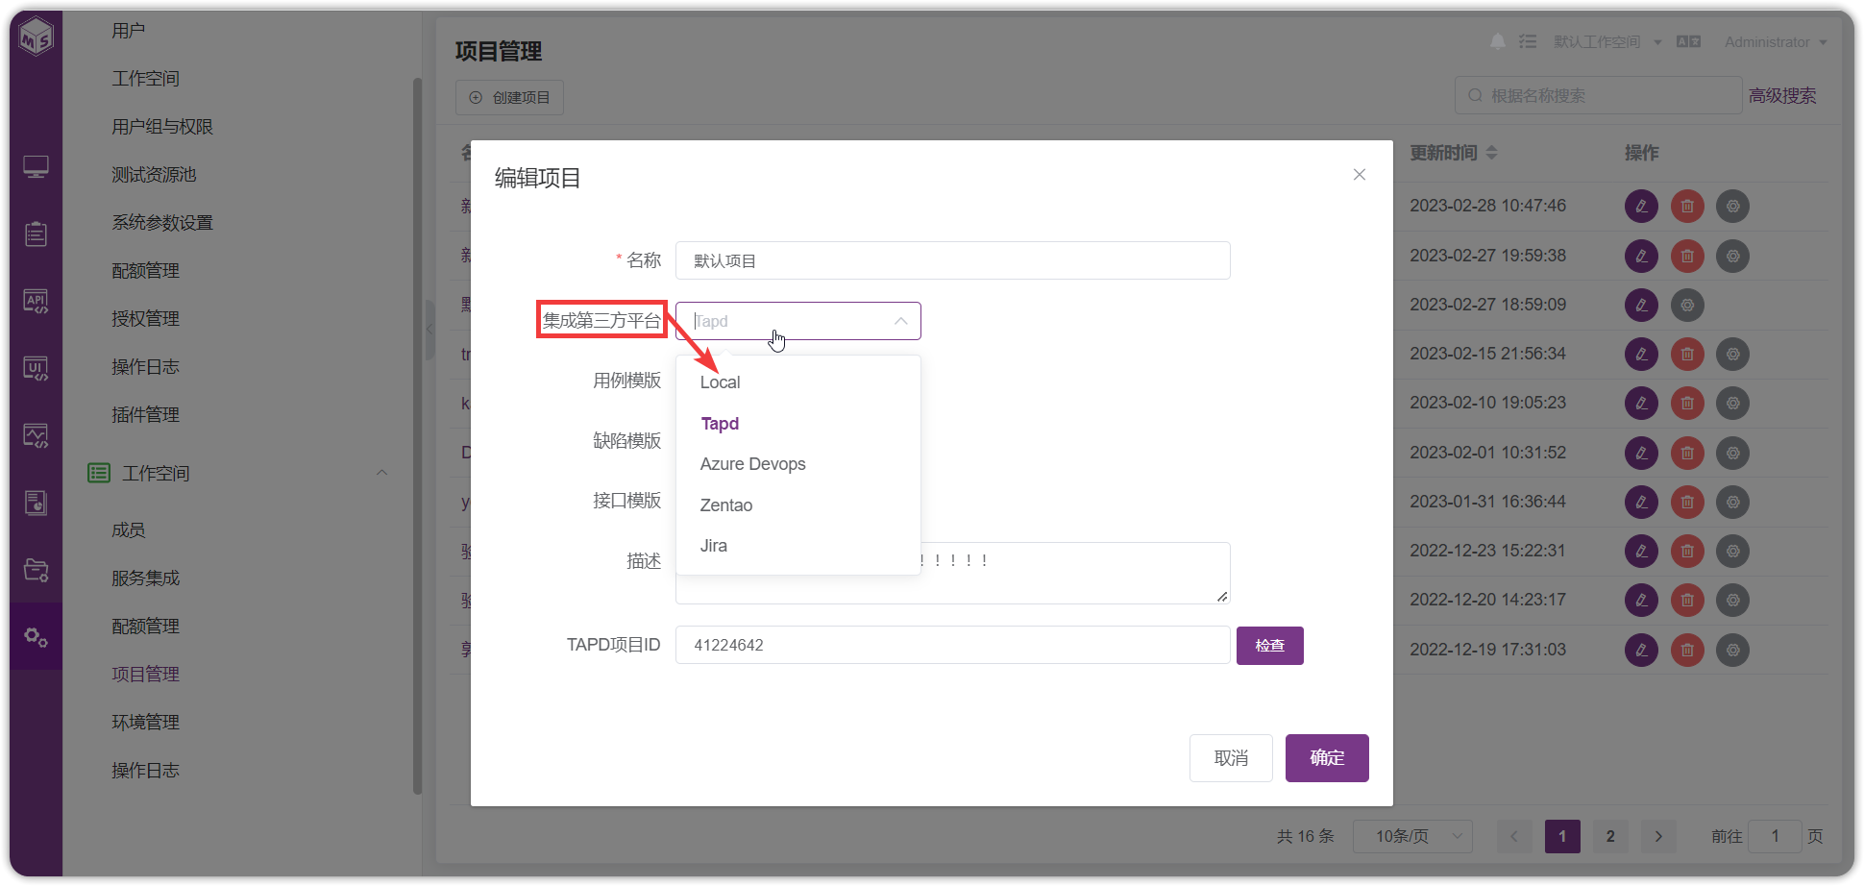
Task: Open the workstation monitor icon in sidebar
Action: [37, 167]
